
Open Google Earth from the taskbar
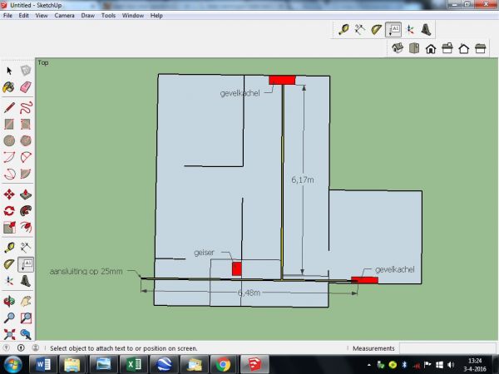pyautogui.click(x=164, y=365)
